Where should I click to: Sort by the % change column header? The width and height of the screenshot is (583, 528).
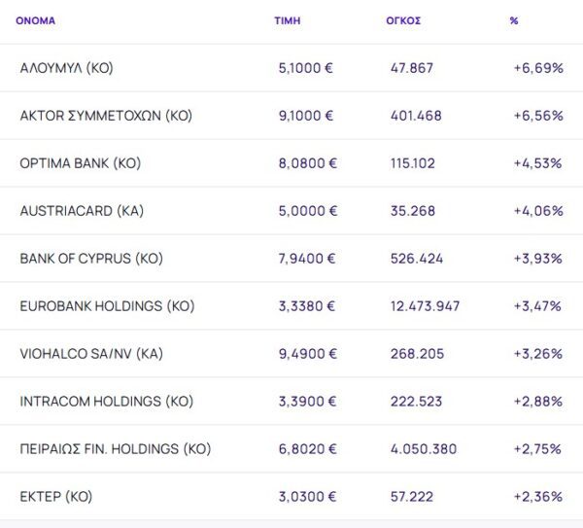(x=514, y=20)
